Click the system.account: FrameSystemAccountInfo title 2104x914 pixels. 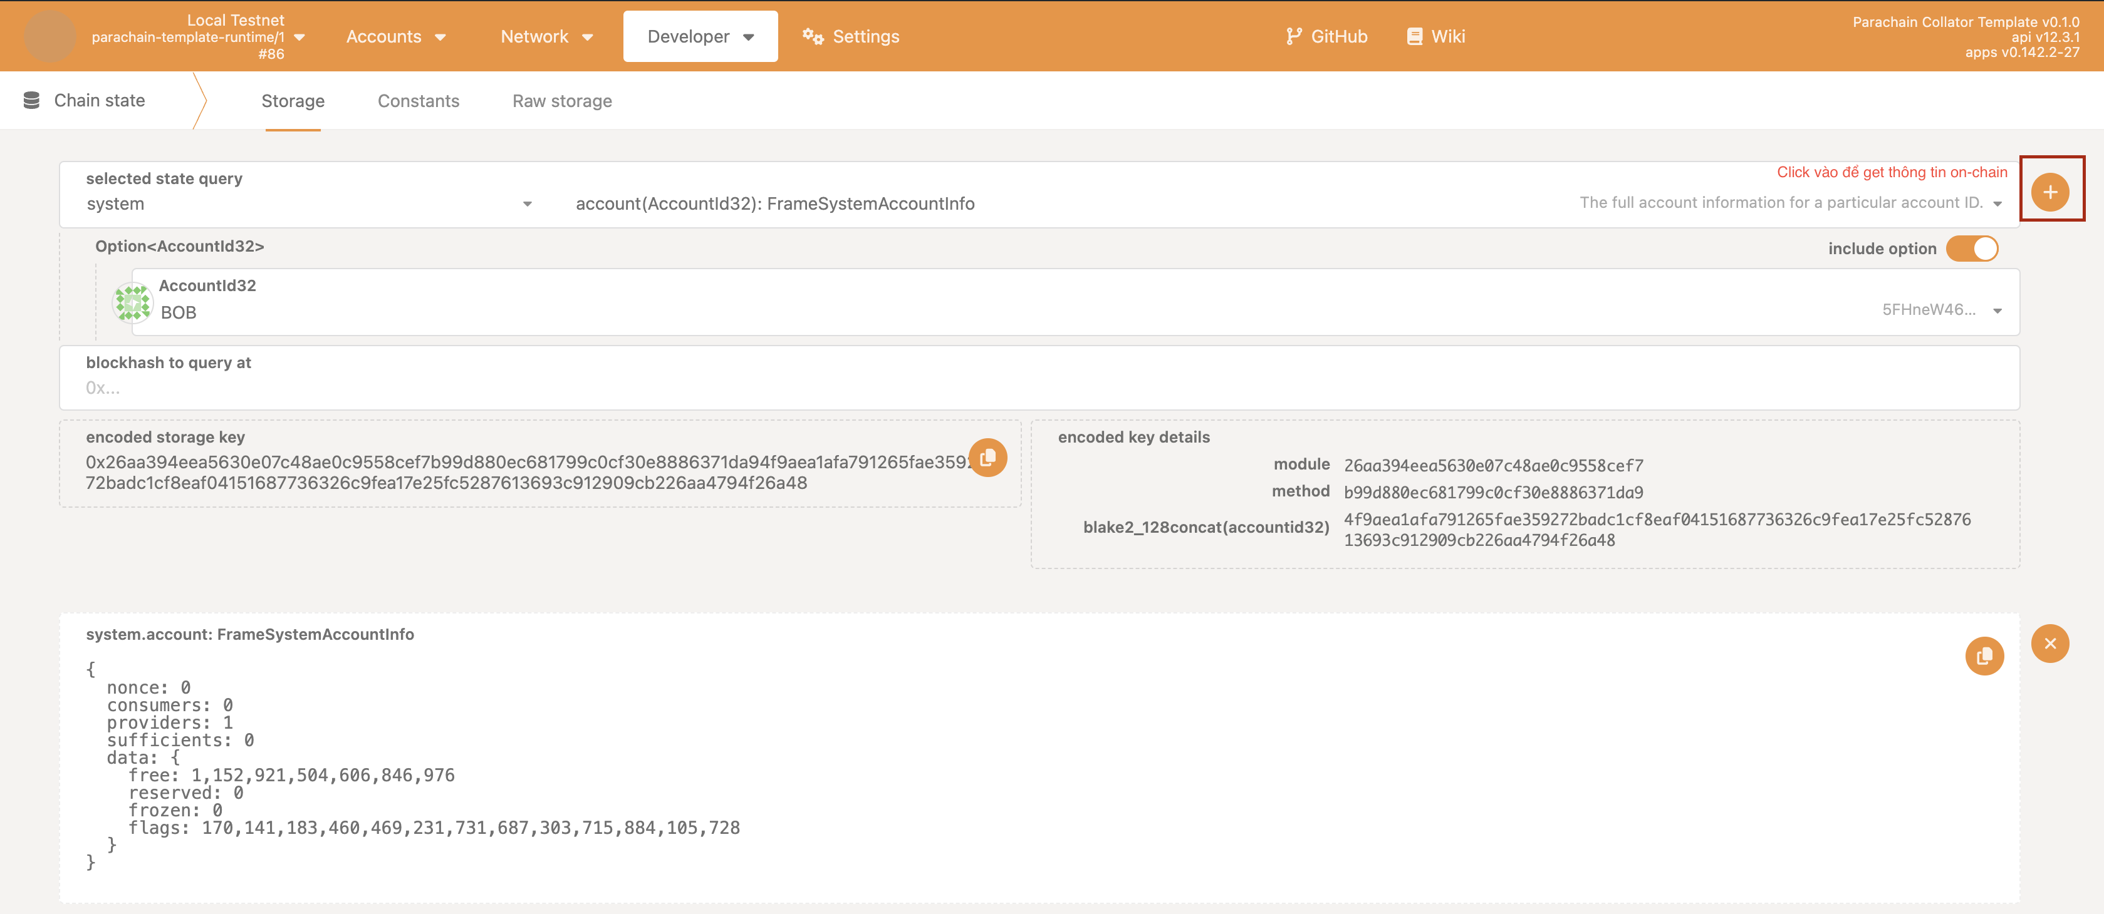coord(250,634)
